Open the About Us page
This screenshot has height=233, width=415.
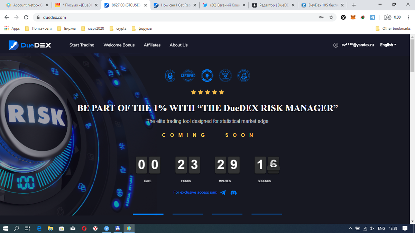(x=178, y=45)
